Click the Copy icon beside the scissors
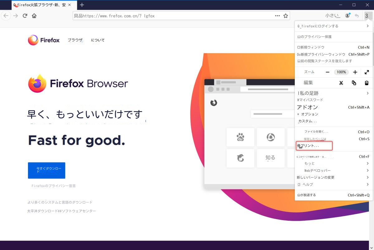This screenshot has height=250, width=374. click(x=354, y=83)
